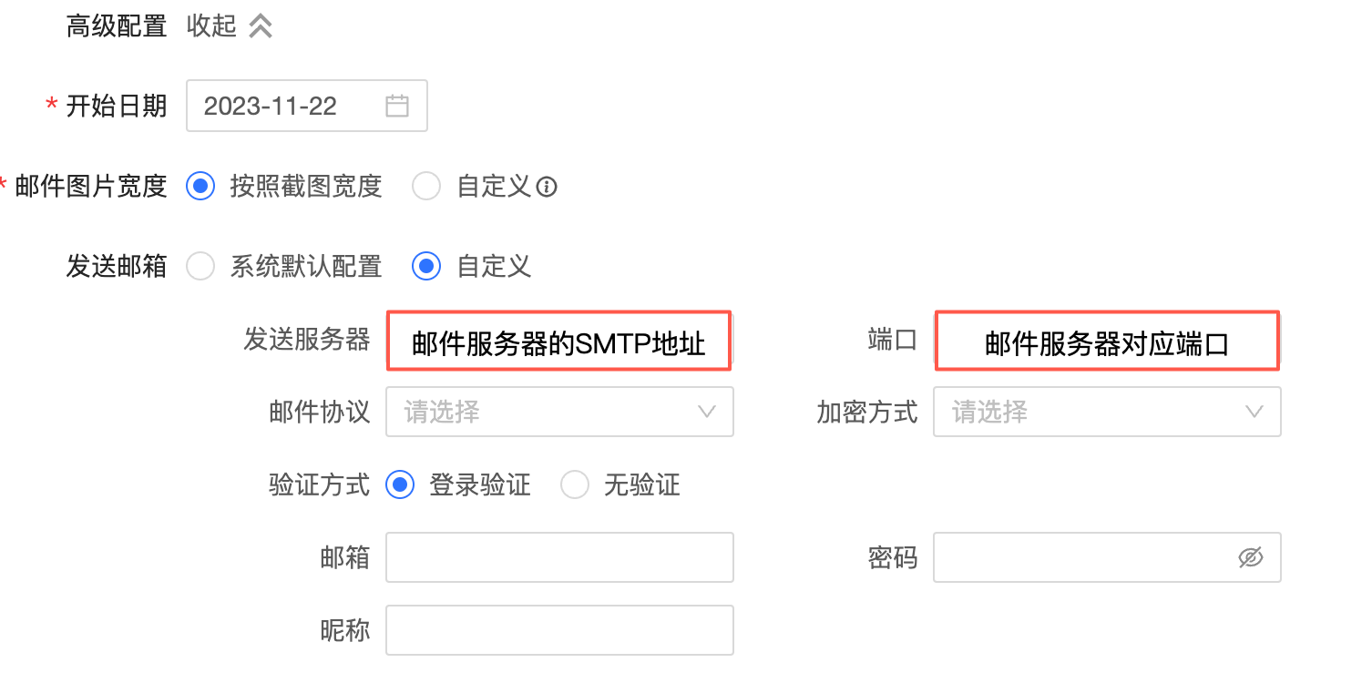
Task: Open the 加密方式 dropdown
Action: point(1106,412)
